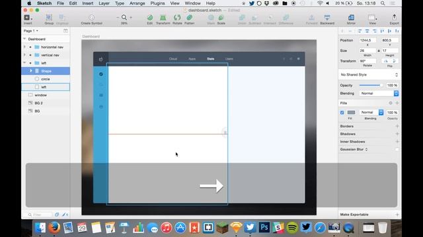Open the View toolbar dropdown
The width and height of the screenshot is (423, 237).
pos(373,18)
